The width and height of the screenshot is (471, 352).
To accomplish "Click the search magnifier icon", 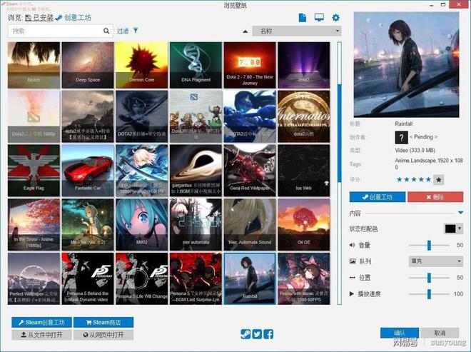I will point(107,31).
